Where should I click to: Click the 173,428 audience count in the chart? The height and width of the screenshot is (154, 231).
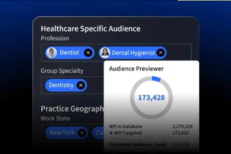click(x=151, y=98)
